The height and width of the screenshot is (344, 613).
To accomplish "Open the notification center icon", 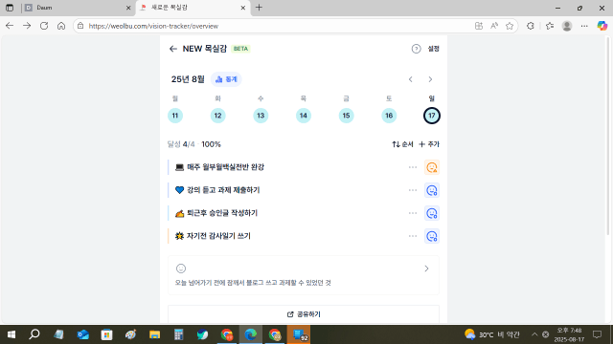I will [x=597, y=334].
